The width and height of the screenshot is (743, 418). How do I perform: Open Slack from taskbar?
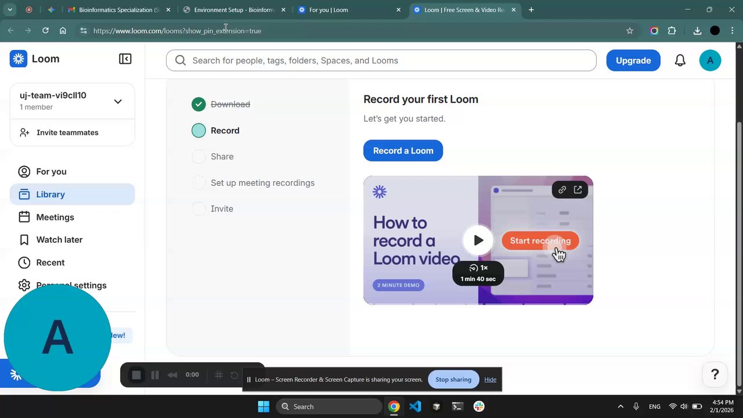479,406
